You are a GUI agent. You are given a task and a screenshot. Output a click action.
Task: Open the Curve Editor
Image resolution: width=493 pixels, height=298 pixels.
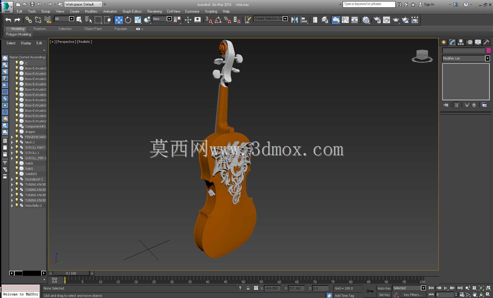coord(345,20)
